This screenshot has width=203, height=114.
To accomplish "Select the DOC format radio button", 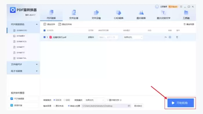I will click(64, 100).
